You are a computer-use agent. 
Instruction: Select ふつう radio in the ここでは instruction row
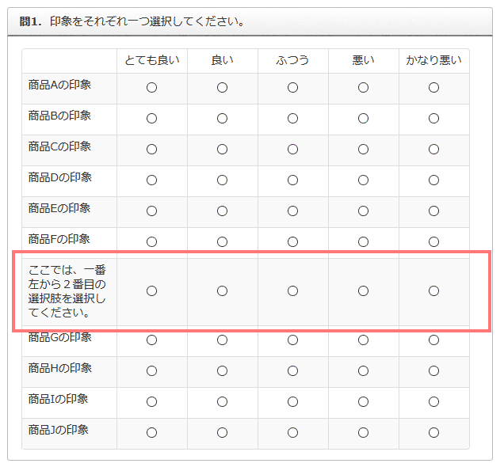(293, 291)
